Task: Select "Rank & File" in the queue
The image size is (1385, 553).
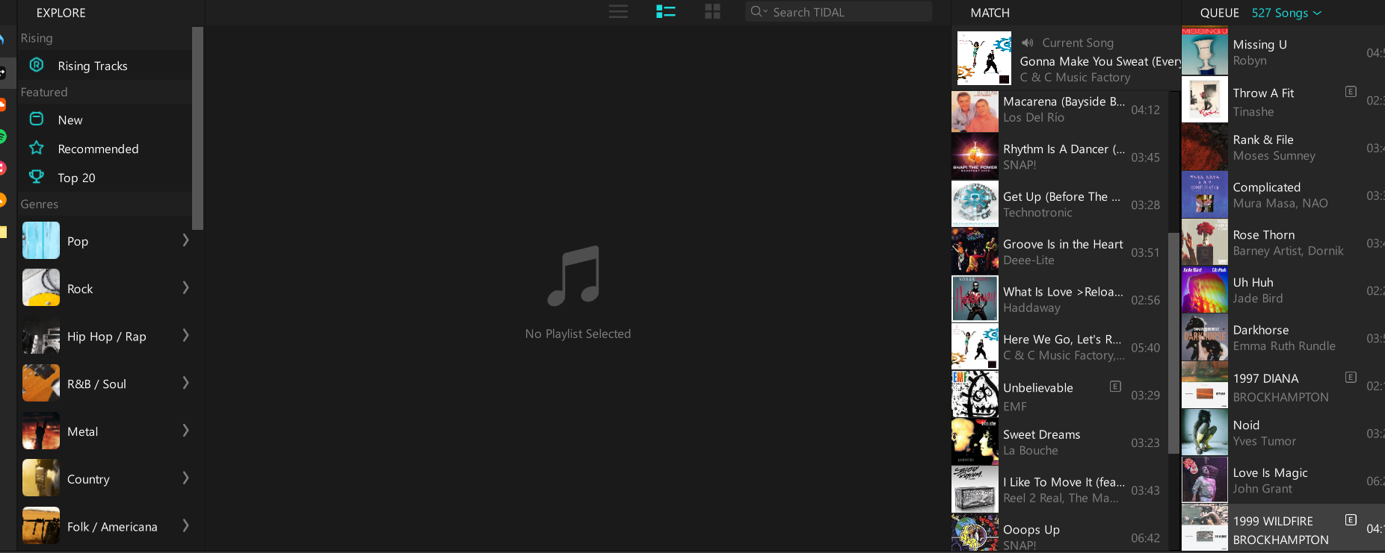Action: pos(1283,147)
